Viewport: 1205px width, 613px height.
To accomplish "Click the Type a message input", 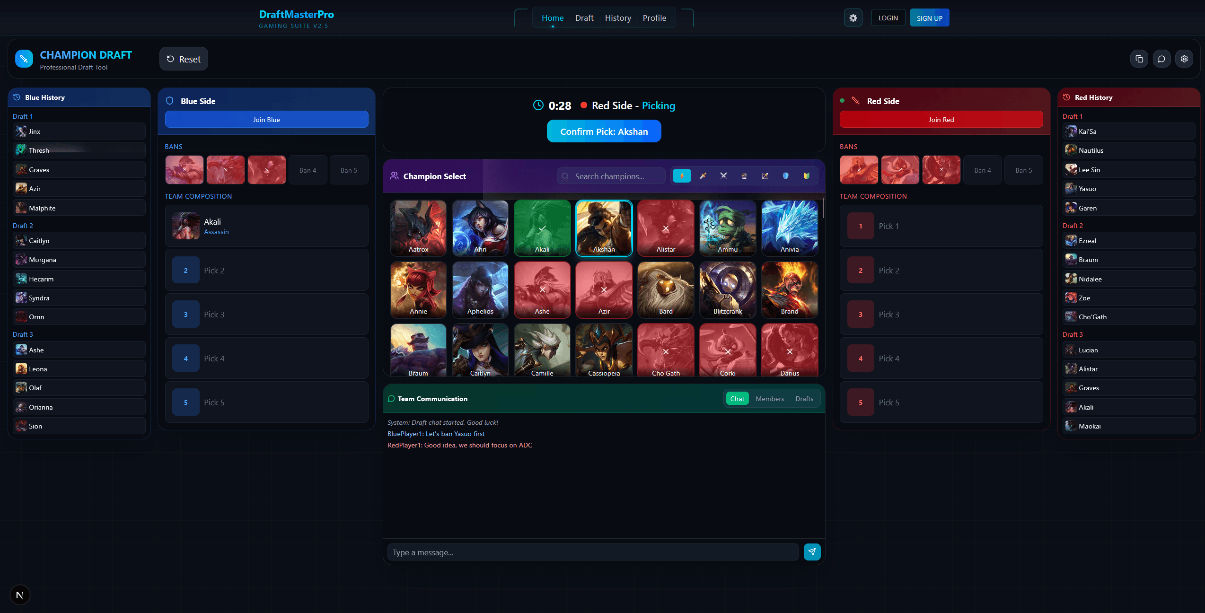I will 593,552.
